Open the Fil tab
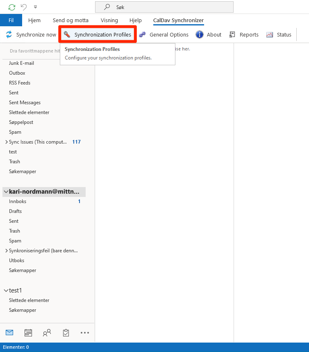The width and height of the screenshot is (309, 352). 11,20
